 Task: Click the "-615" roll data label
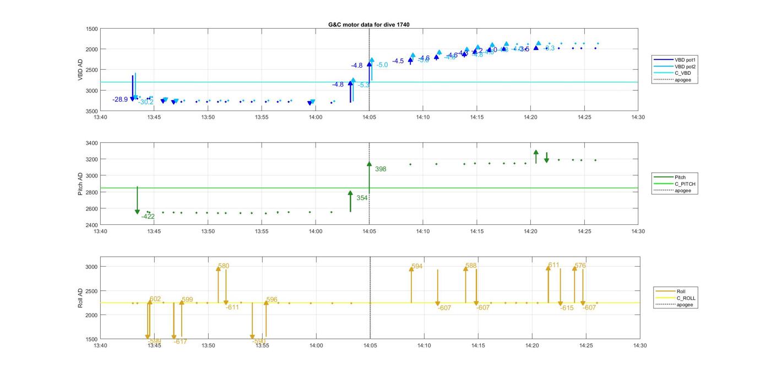567,308
